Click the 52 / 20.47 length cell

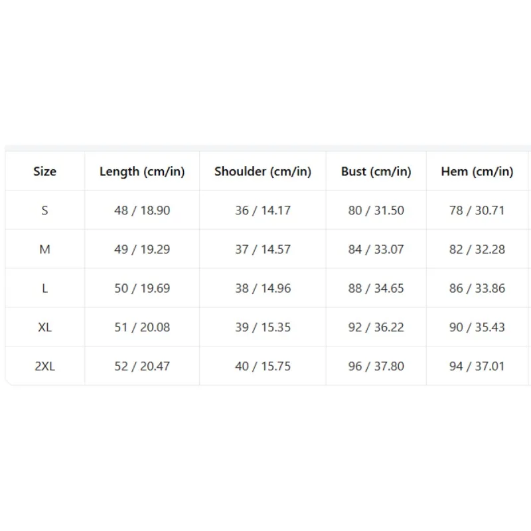point(142,366)
